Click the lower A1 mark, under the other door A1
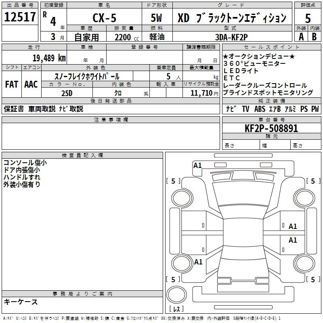323x323 pixels. tap(293, 240)
